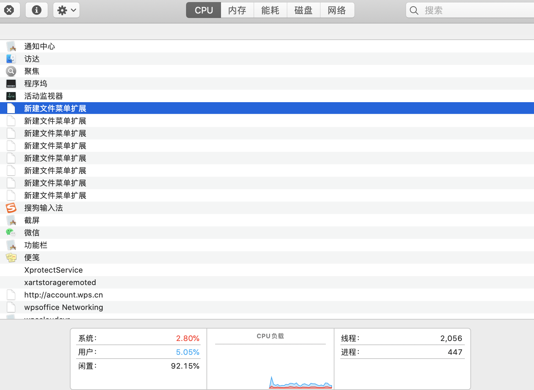Open the 磁盘 tab
534x390 pixels.
(303, 10)
